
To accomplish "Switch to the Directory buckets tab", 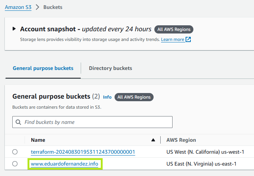I will click(110, 68).
